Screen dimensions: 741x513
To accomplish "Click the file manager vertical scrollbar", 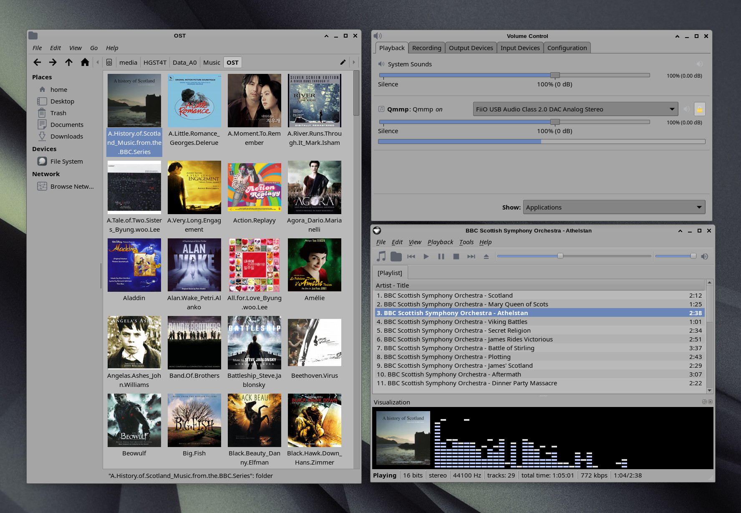I will pos(356,93).
